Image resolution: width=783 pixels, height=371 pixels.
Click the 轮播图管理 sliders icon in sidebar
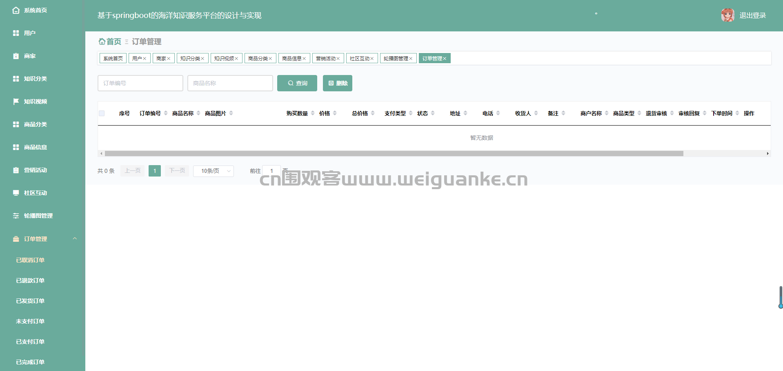[x=16, y=216]
